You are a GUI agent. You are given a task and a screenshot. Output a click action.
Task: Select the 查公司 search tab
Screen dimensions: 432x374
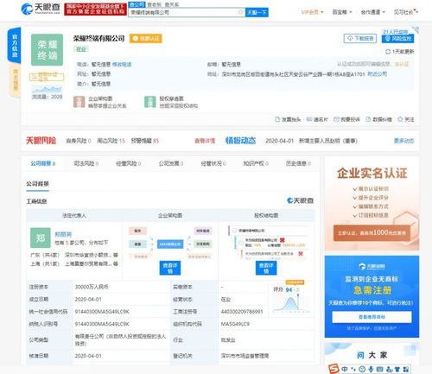pyautogui.click(x=137, y=4)
